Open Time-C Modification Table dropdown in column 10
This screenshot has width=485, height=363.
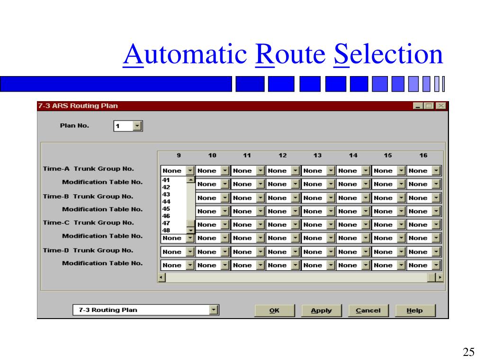(225, 238)
